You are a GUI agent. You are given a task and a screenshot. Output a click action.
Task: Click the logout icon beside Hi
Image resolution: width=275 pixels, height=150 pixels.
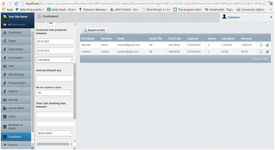click(x=5, y=25)
